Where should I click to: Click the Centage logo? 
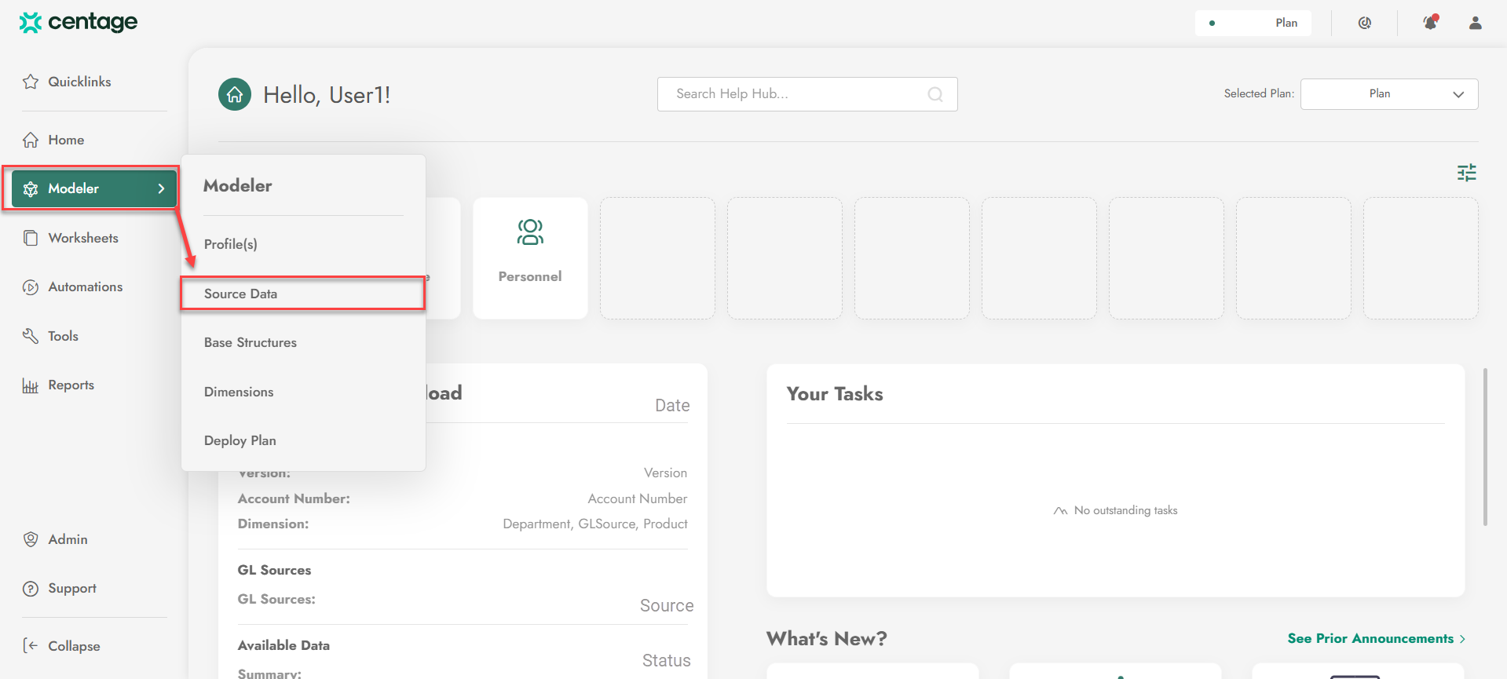[78, 22]
